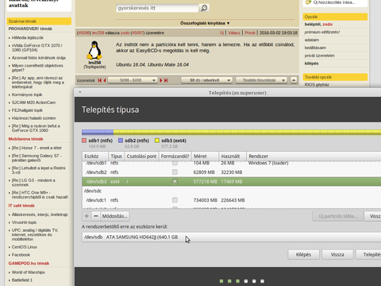Open the Vírusirtó topic link
Viewport: 381px width, 286px height.
(x=24, y=222)
